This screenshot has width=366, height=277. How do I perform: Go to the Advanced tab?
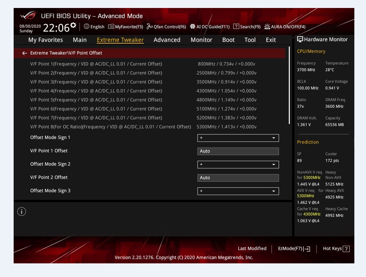tap(167, 40)
